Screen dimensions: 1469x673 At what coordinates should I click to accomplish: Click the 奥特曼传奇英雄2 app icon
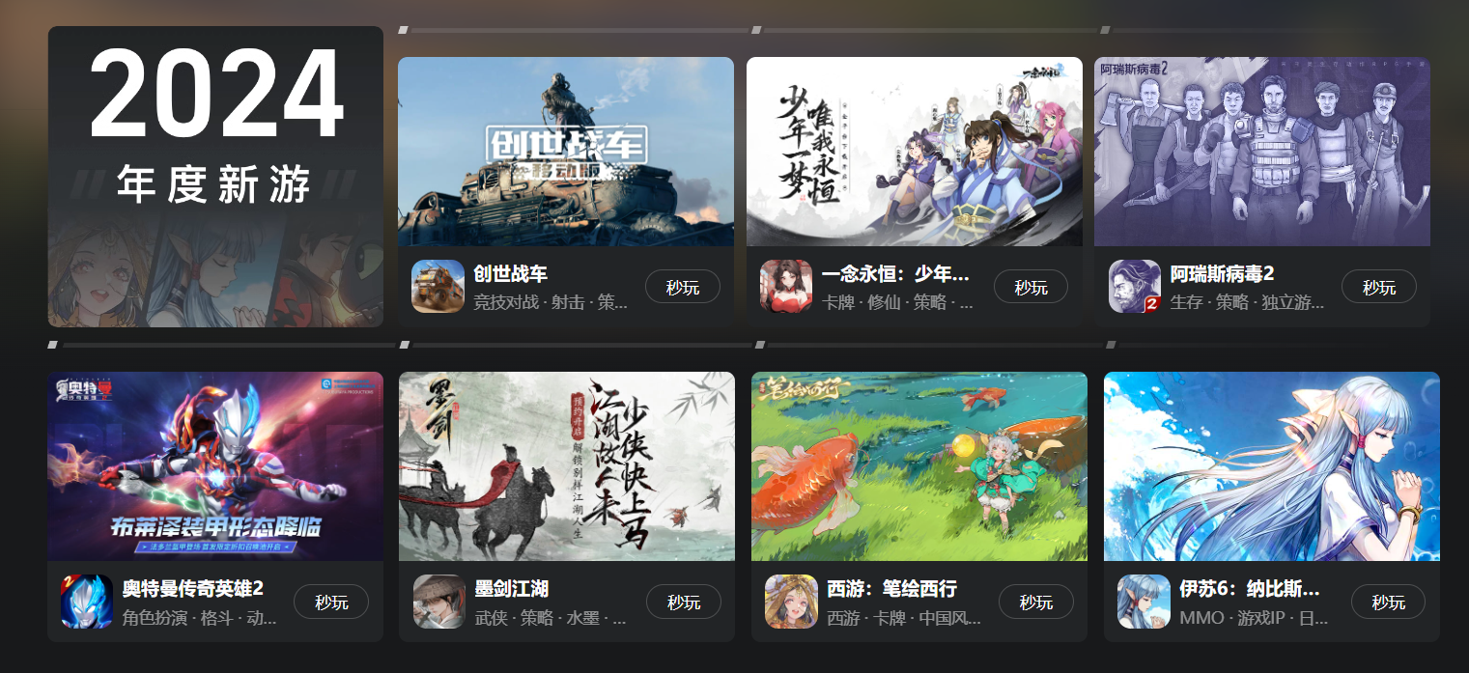(87, 602)
